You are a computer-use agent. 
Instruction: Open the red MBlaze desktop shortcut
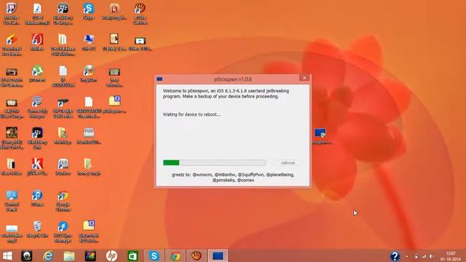[37, 42]
